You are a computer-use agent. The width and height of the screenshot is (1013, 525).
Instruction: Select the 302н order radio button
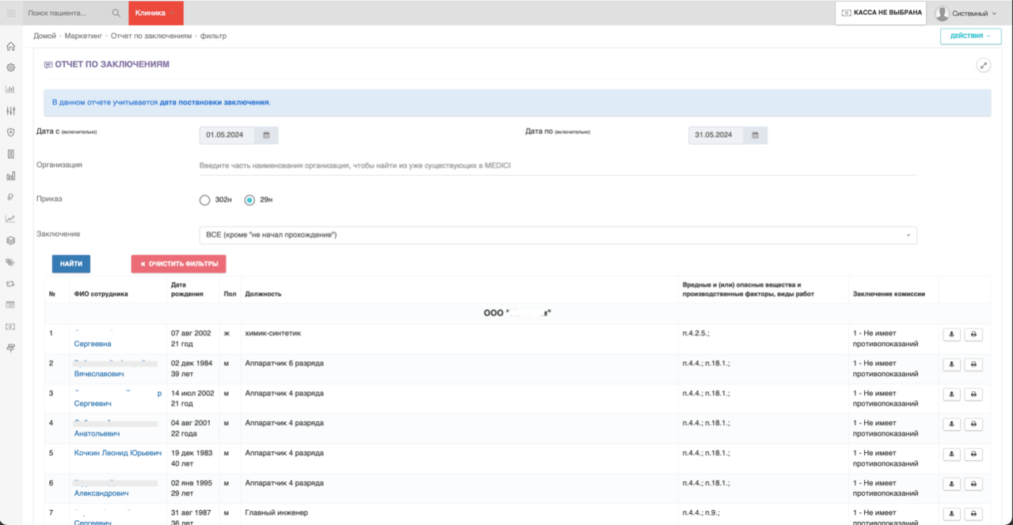coord(204,200)
